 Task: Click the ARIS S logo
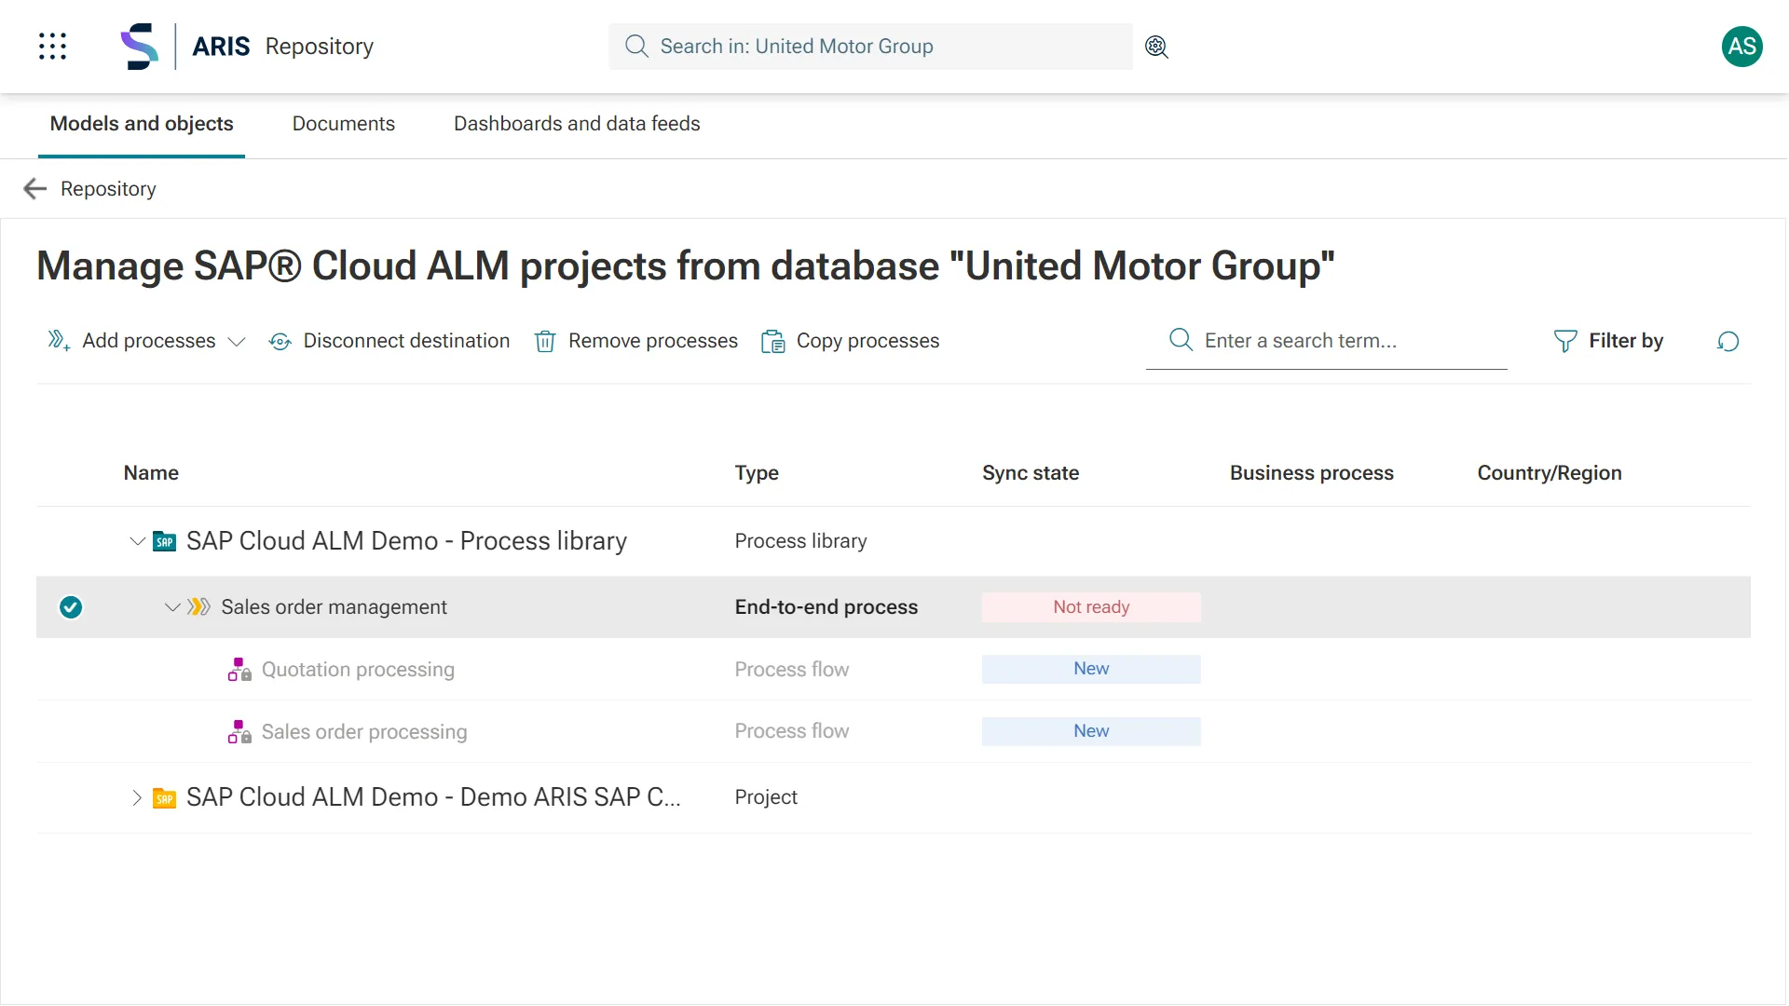[140, 47]
